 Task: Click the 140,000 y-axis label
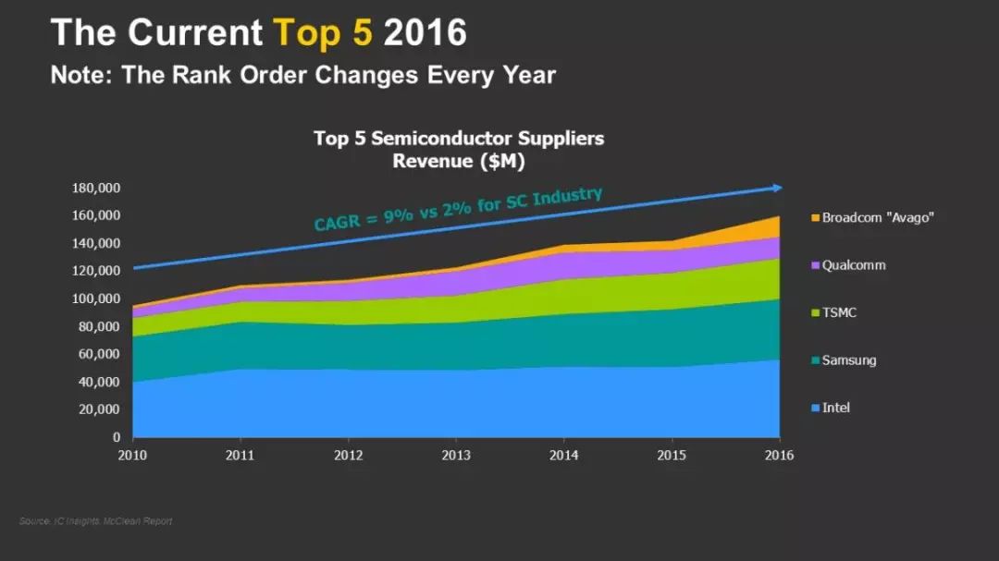(x=96, y=243)
